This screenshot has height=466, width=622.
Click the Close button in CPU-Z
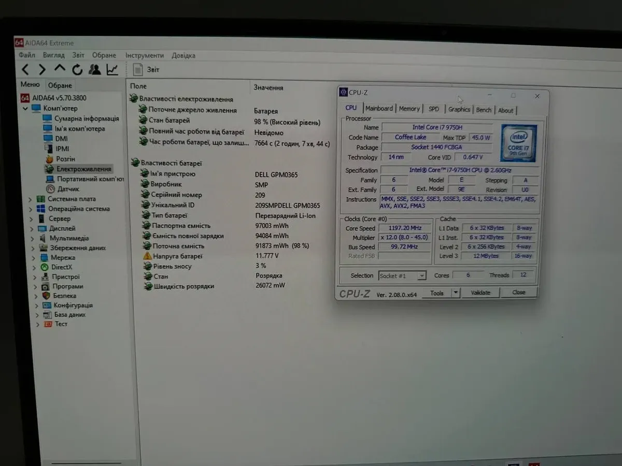pos(518,293)
